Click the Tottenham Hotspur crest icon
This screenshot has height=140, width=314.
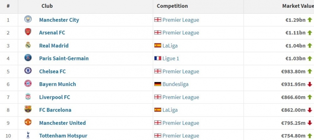(28, 135)
